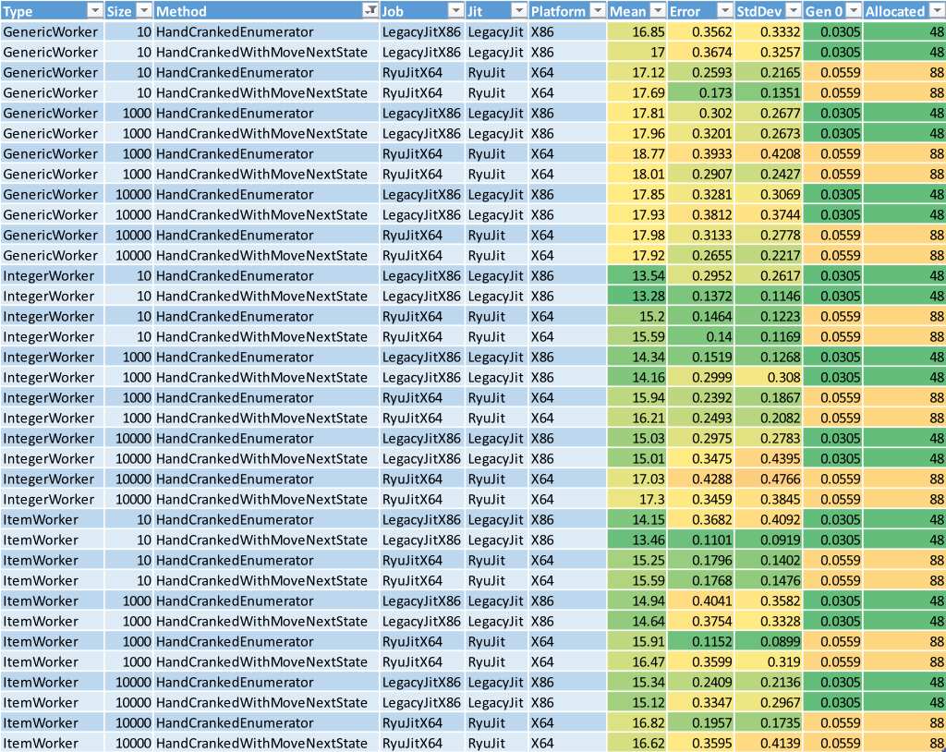This screenshot has height=752, width=946.
Task: Open the Platform column filter dropdown
Action: [598, 11]
